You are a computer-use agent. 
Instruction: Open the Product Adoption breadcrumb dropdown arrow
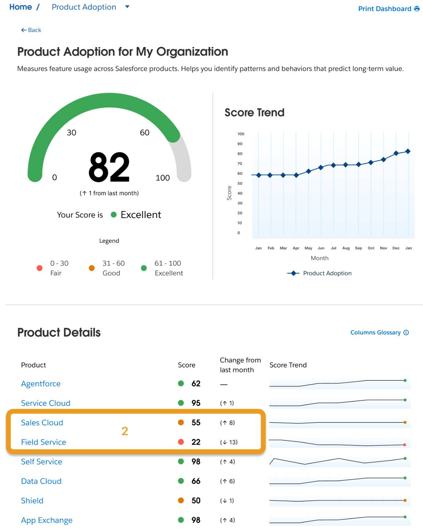(127, 7)
